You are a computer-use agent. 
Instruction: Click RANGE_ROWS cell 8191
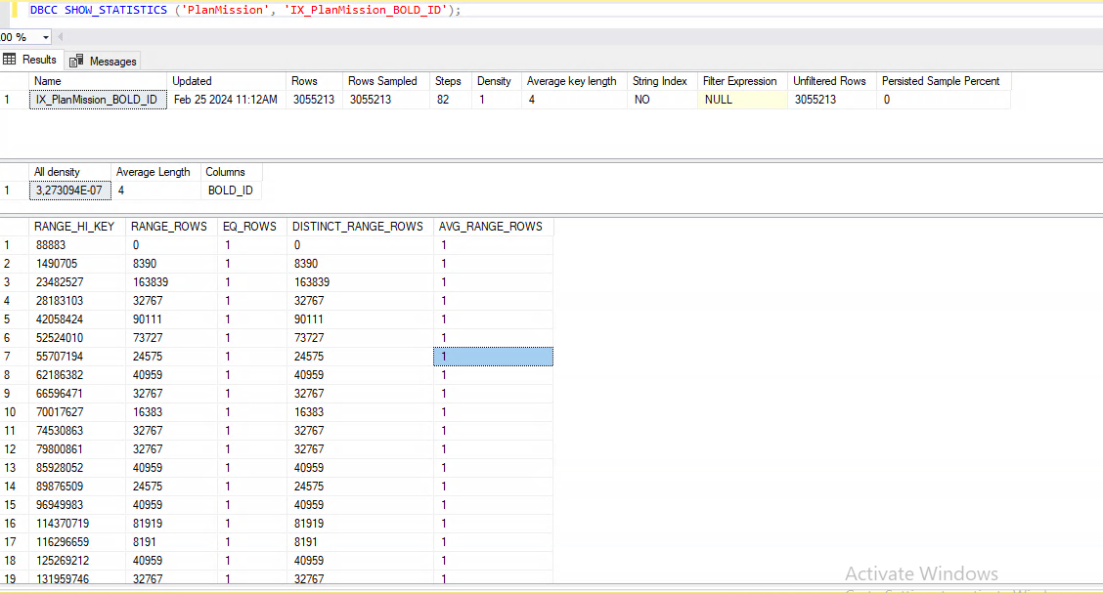172,542
